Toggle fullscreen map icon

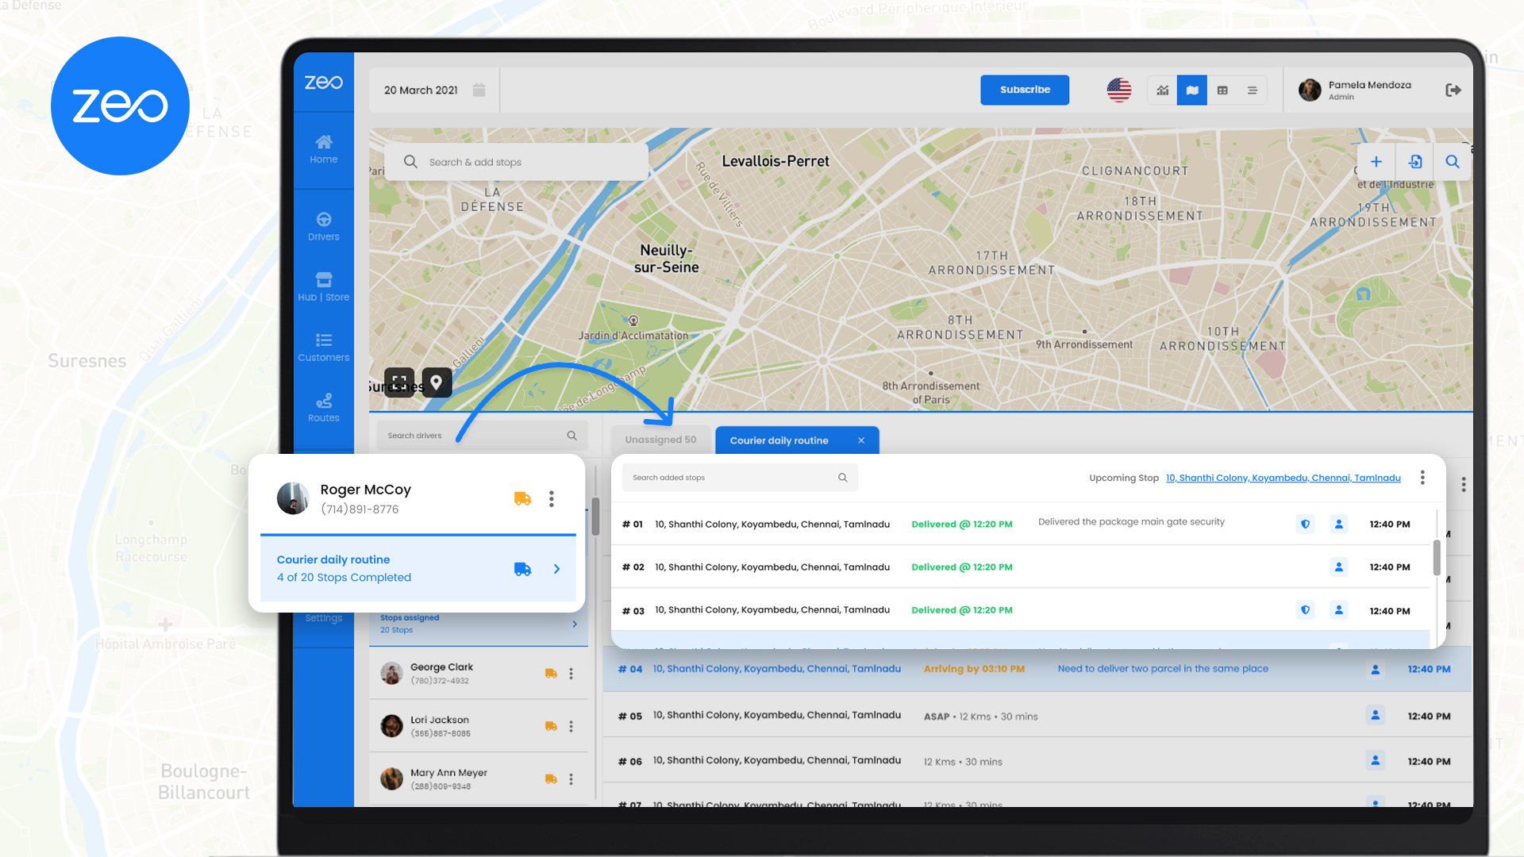(399, 382)
